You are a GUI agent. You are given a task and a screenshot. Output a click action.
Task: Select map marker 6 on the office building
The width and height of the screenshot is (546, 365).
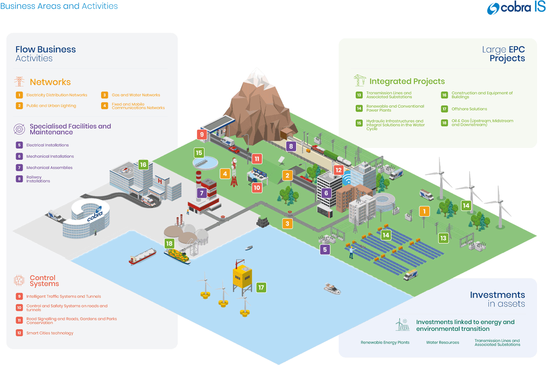326,193
